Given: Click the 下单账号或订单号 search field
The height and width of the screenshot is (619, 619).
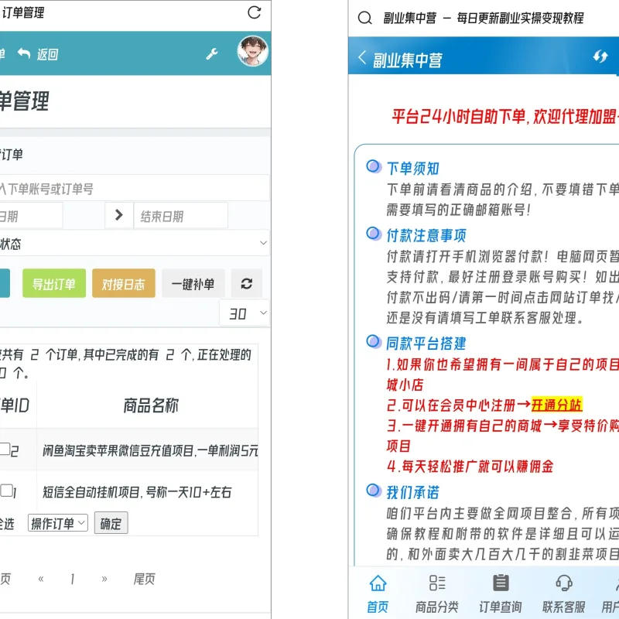Looking at the screenshot, I should pos(134,188).
